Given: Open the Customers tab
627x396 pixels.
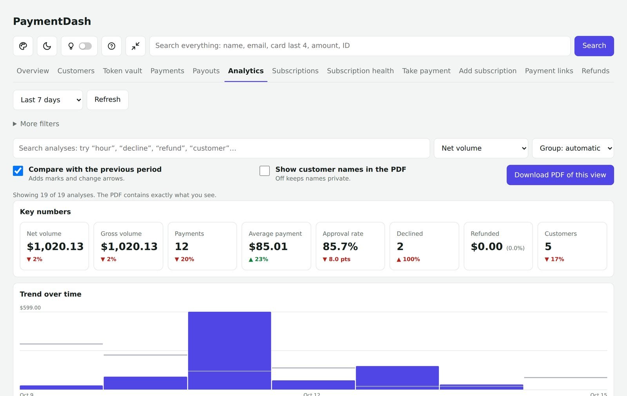Looking at the screenshot, I should coord(76,71).
